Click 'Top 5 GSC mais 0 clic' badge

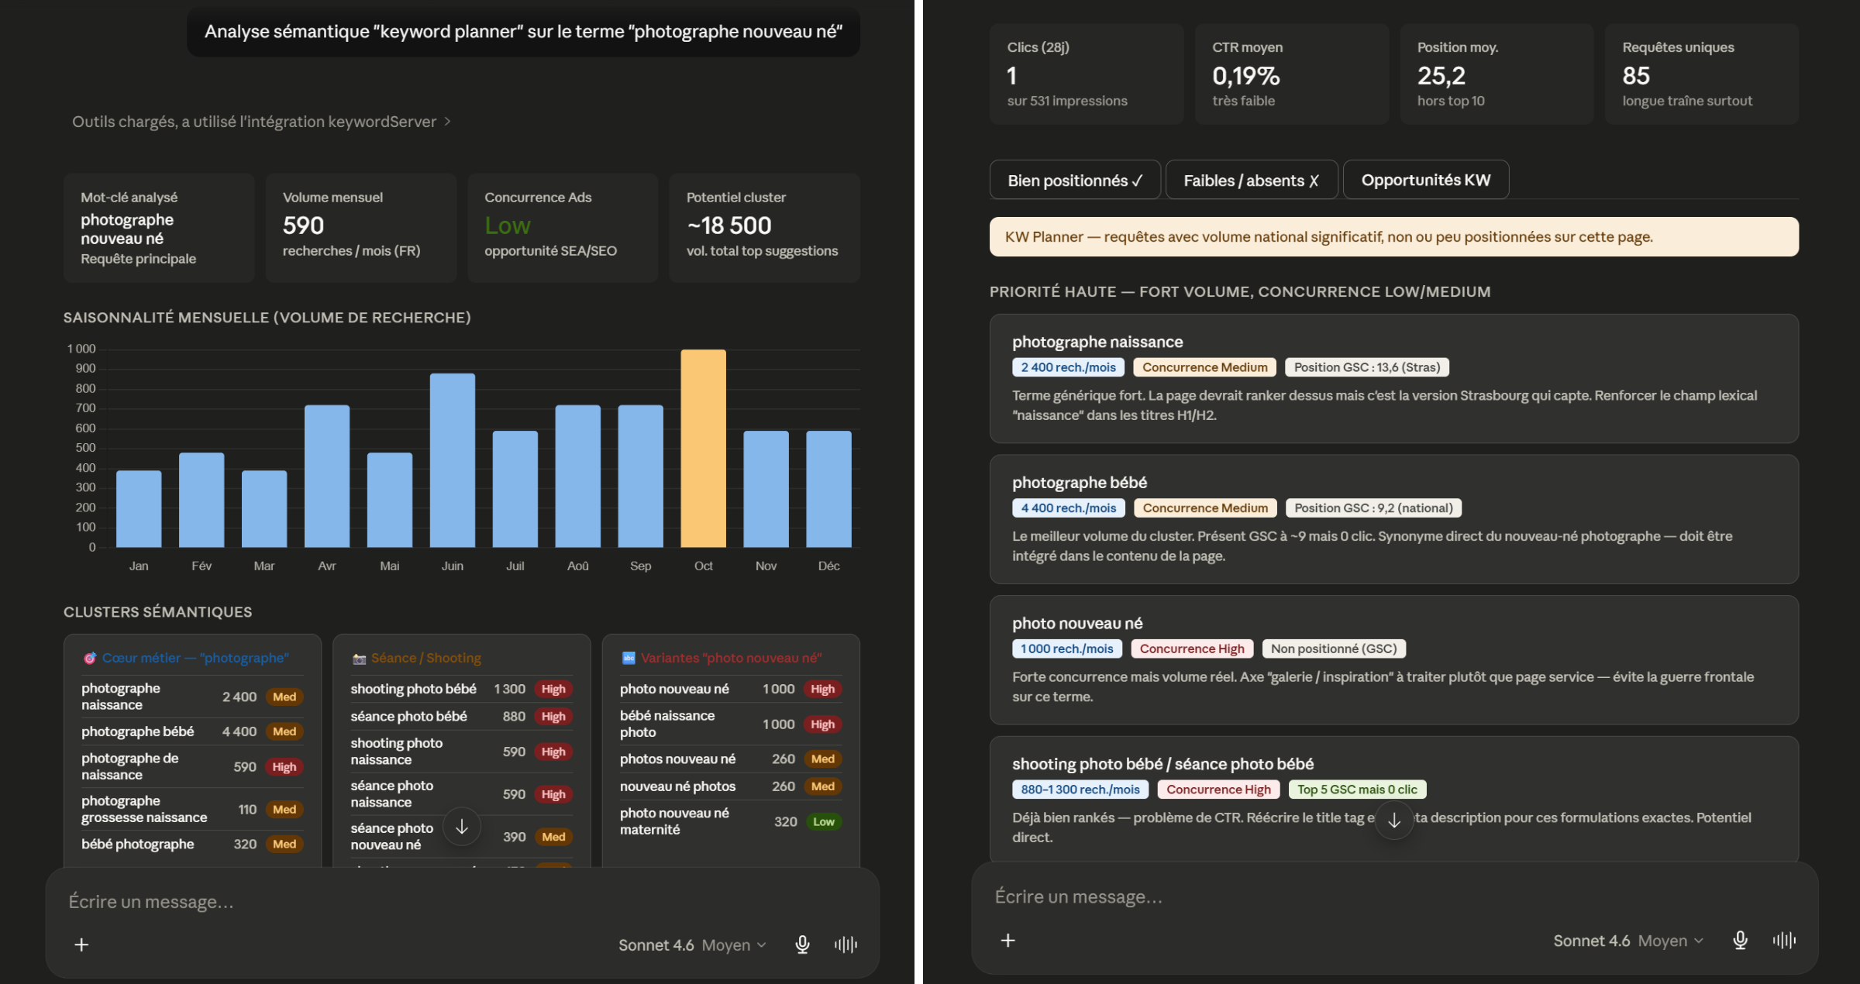(1357, 790)
